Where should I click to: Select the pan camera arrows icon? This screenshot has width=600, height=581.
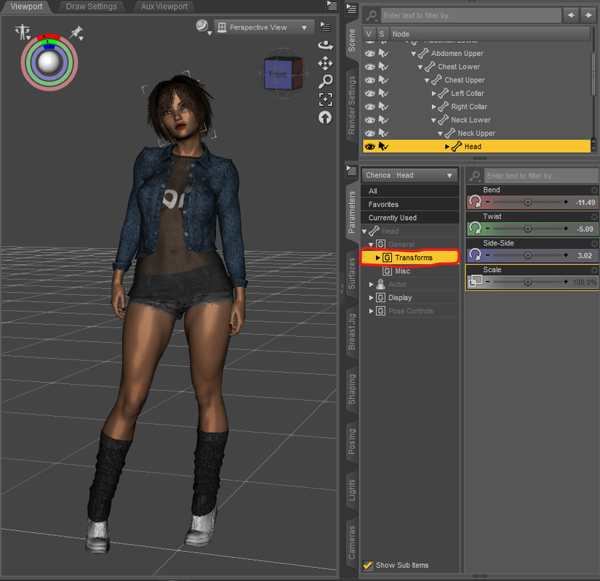pos(325,63)
